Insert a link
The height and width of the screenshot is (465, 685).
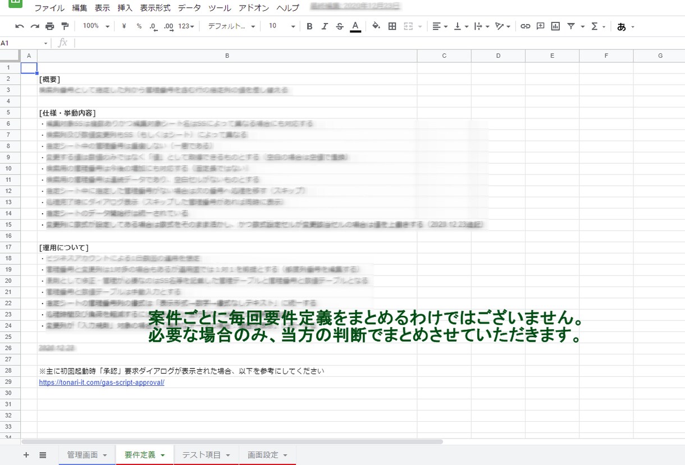[525, 26]
